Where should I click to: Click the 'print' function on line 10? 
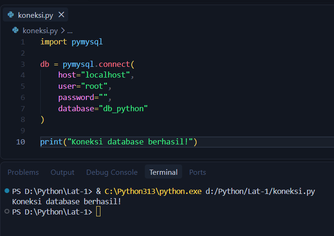[51, 142]
